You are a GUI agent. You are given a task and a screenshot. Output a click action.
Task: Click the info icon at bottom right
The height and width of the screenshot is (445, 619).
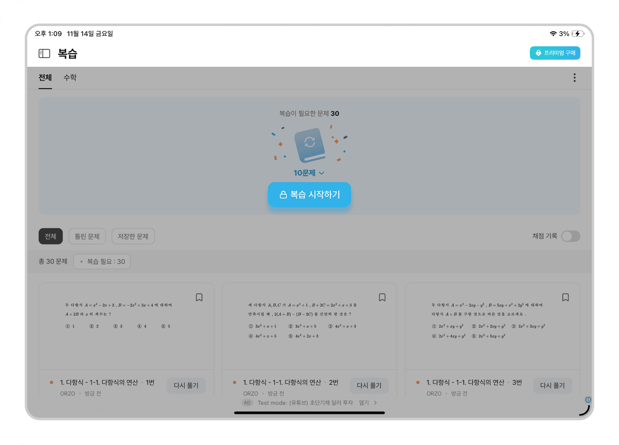pyautogui.click(x=588, y=400)
